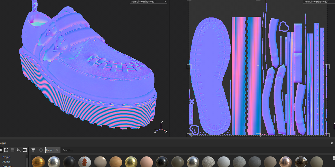Select the Grunges shelf category
Screen dimensions: 335x167
tap(7, 166)
